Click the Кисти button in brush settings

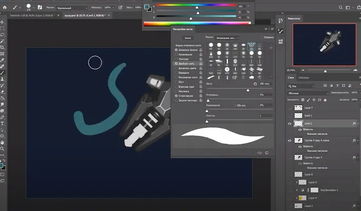click(x=188, y=37)
